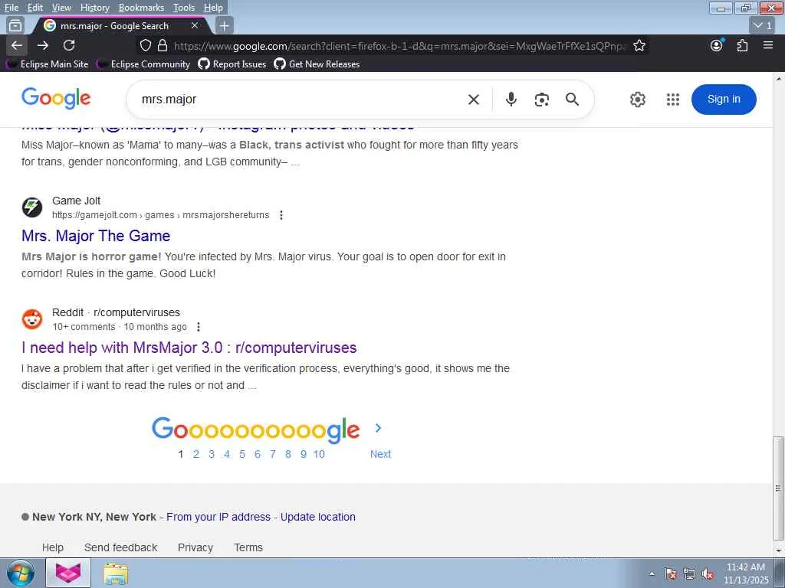Click the address bar URL
Viewport: 785px width, 588px height.
pyautogui.click(x=399, y=46)
